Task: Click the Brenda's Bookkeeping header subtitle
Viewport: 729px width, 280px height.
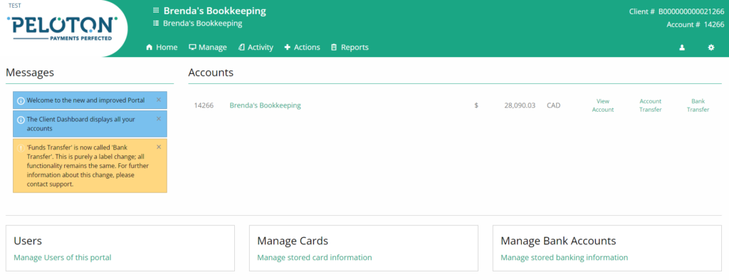Action: [x=203, y=24]
